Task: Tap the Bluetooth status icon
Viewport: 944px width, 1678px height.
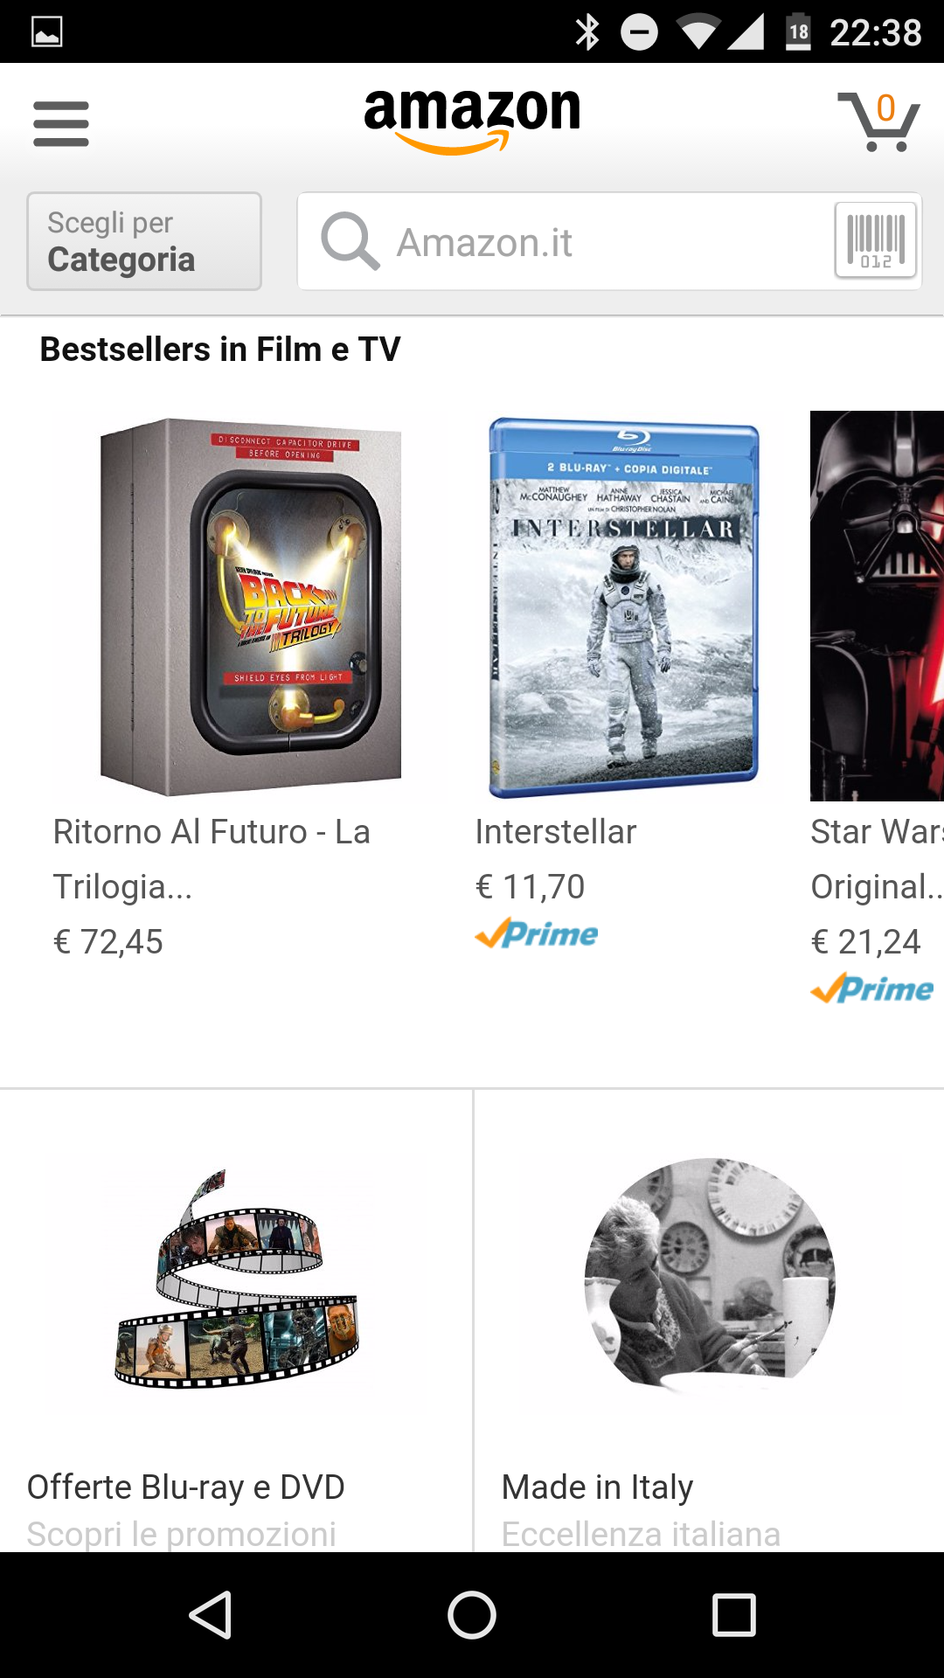Action: 587,32
